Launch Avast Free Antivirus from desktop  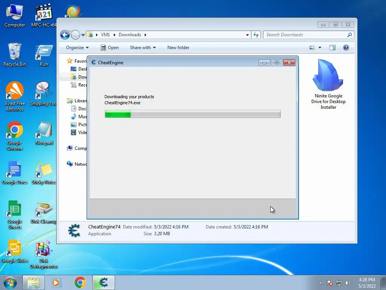(x=15, y=96)
